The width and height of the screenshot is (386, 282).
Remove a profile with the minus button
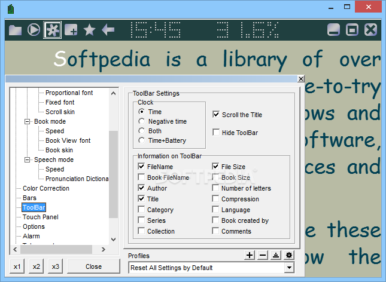(263, 255)
